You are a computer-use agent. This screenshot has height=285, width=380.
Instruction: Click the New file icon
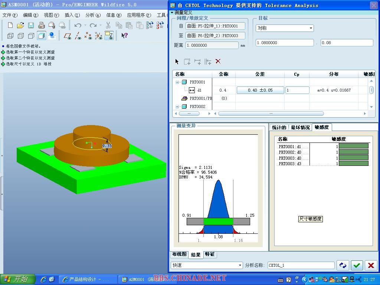[10, 25]
